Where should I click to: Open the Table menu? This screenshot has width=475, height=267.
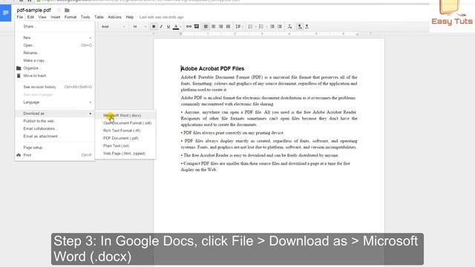tap(99, 17)
